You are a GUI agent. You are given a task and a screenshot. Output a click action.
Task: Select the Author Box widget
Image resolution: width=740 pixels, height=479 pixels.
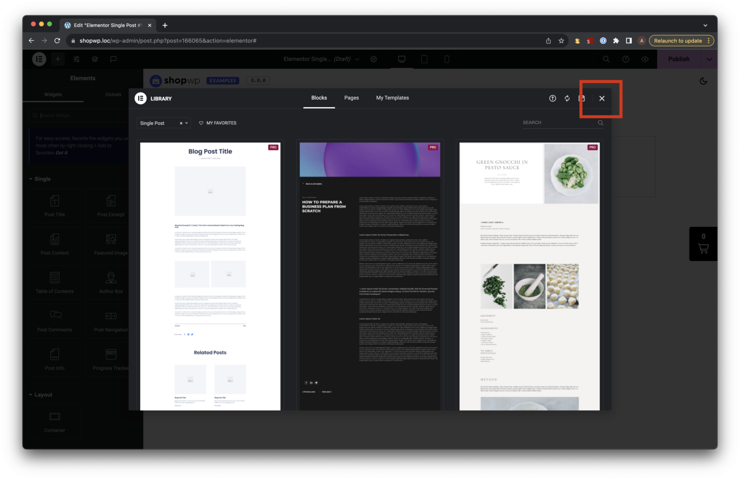coord(110,283)
